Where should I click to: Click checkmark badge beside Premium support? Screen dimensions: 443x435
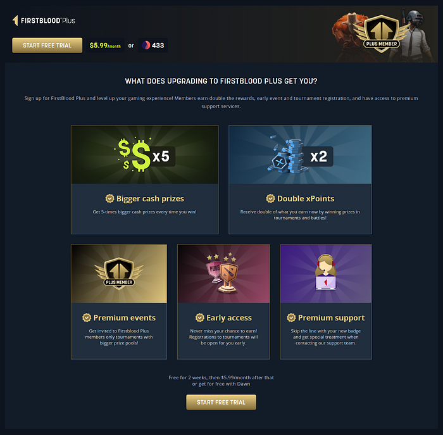291,317
